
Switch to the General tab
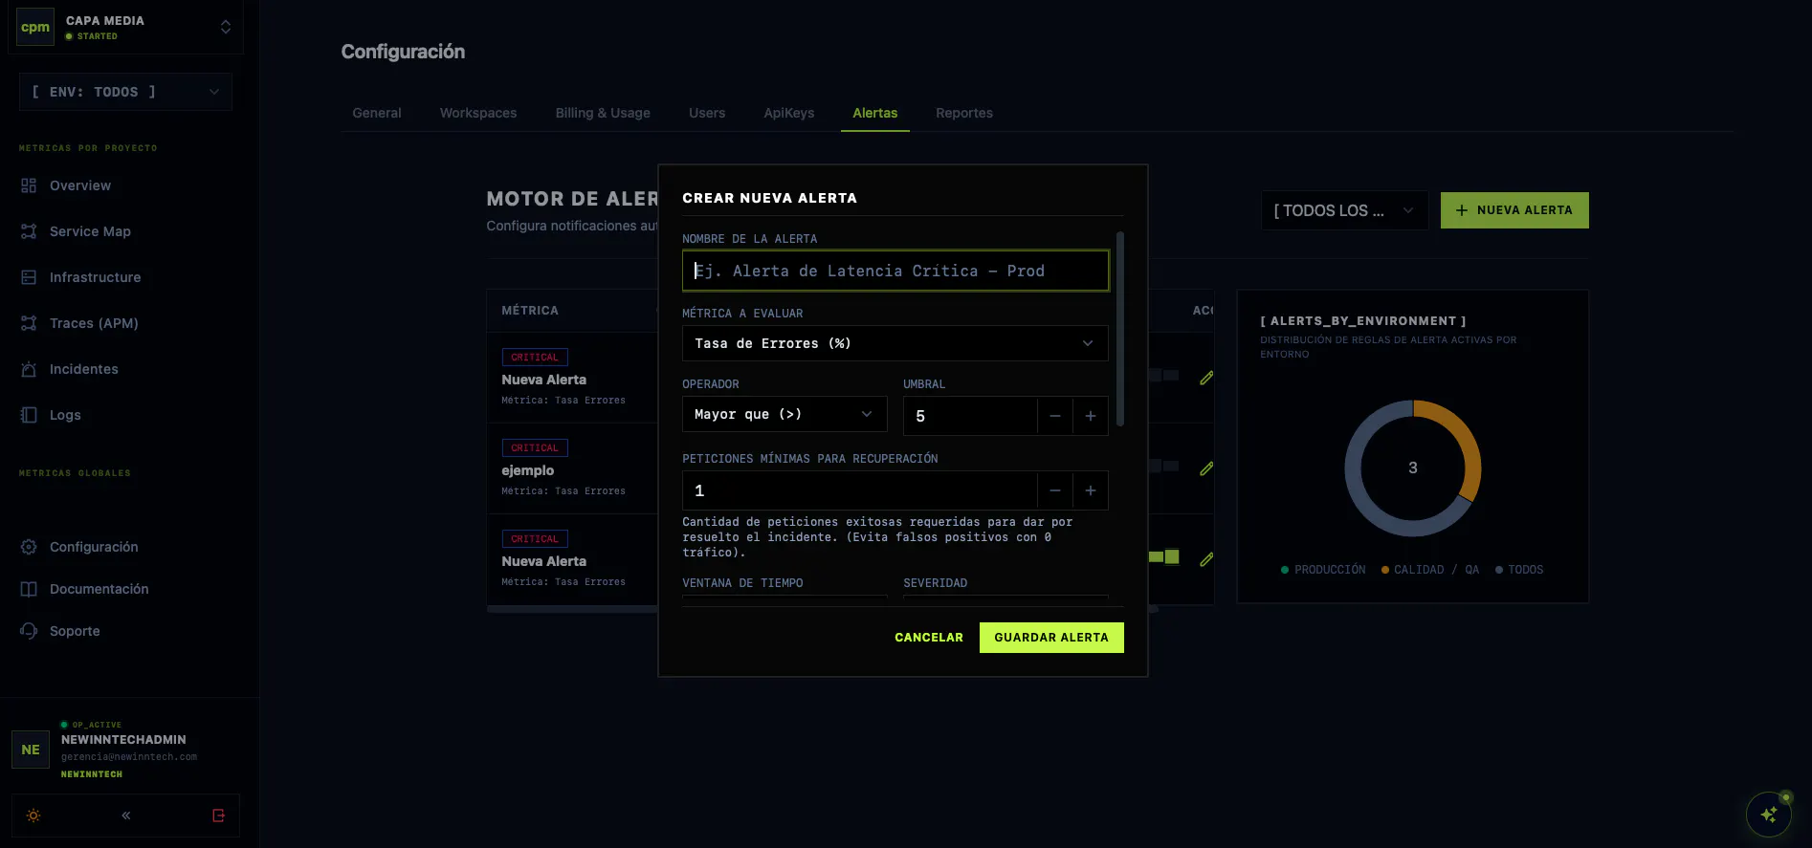point(377,113)
